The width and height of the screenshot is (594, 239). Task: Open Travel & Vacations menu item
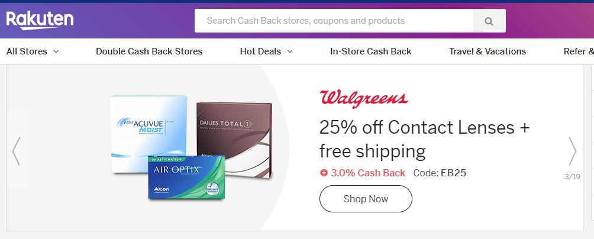pos(488,51)
